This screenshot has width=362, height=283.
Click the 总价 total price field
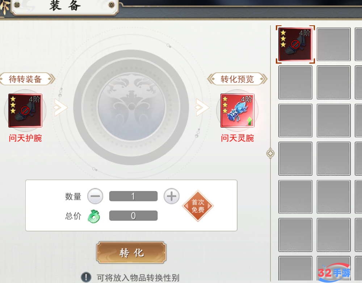coord(134,216)
